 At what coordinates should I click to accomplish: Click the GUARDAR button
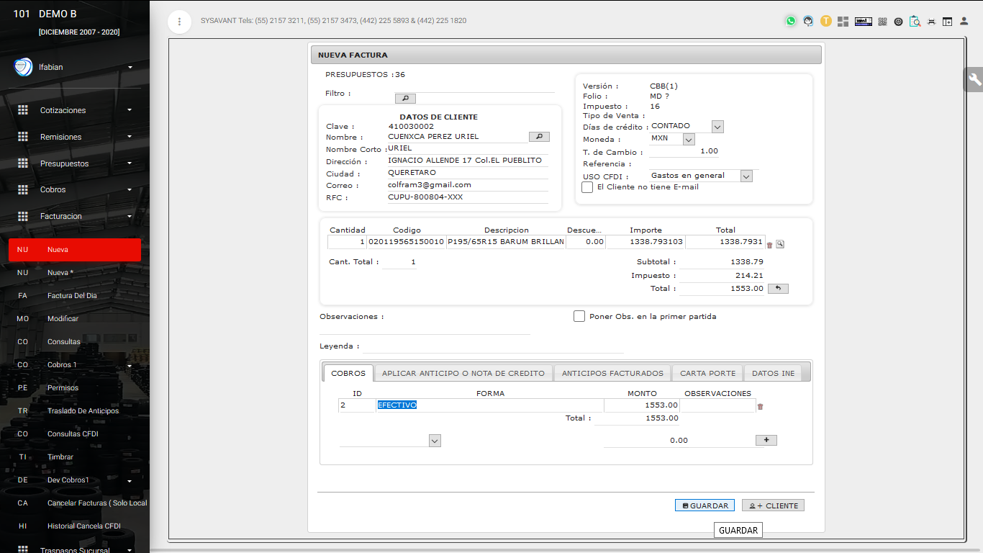[x=705, y=505]
